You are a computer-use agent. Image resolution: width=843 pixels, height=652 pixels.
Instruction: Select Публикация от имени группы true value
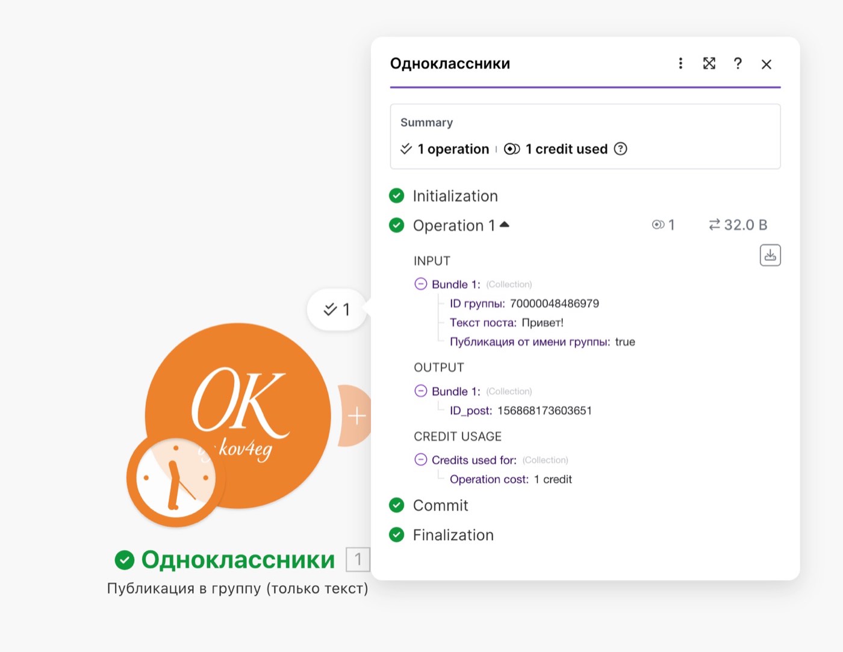[x=625, y=342]
